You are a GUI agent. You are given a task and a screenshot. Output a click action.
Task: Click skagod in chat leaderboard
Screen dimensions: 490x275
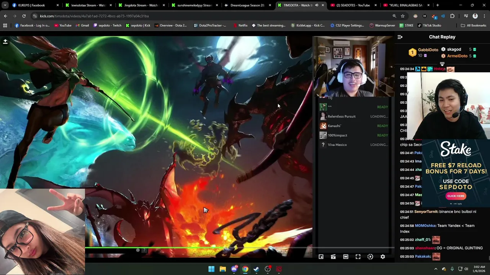click(x=454, y=49)
